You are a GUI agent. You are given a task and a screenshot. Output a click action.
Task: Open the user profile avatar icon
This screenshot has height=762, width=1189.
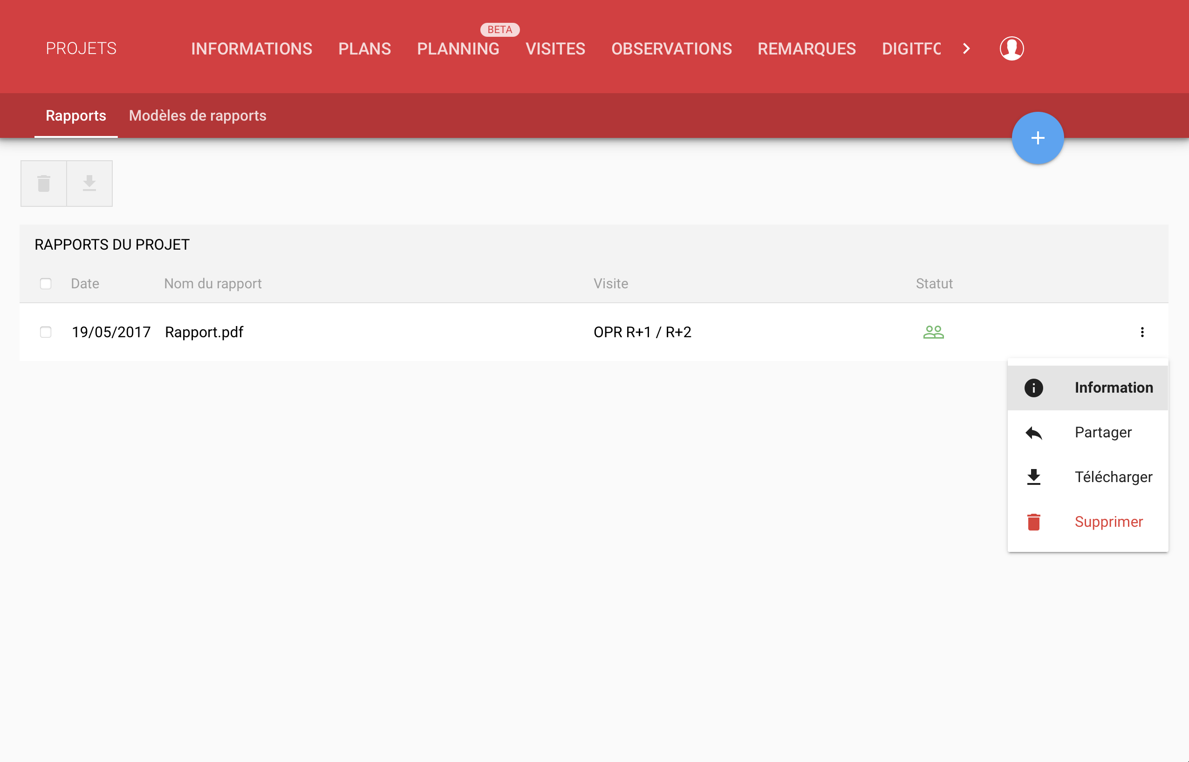(1011, 48)
